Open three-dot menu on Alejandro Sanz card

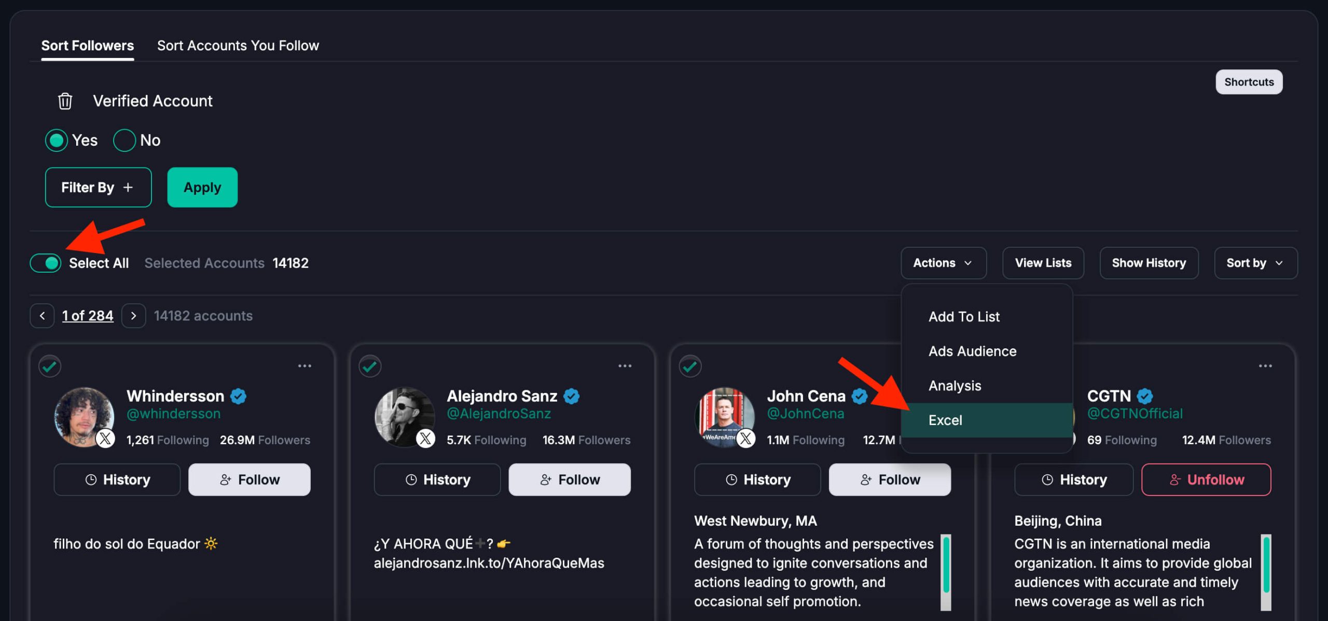coord(625,366)
